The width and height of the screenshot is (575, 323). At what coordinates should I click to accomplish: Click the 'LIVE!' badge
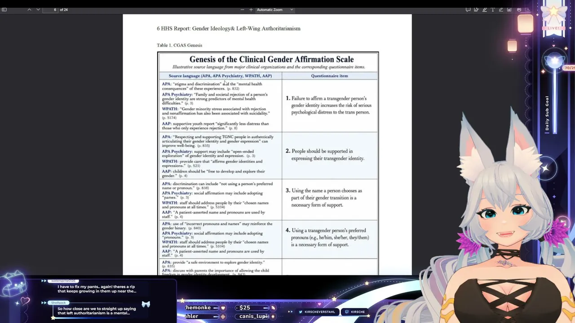553,28
